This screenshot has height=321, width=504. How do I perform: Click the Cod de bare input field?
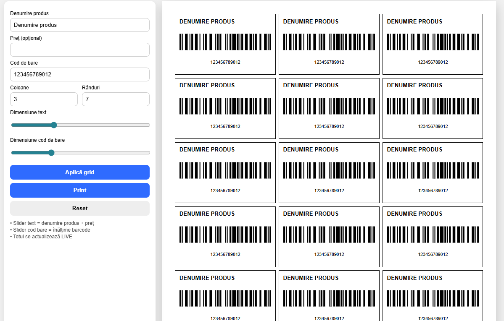[x=80, y=74]
